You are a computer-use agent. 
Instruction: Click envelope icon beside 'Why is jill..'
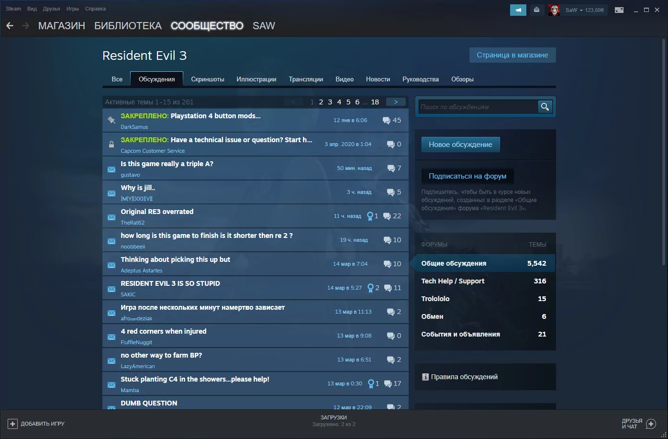pyautogui.click(x=111, y=193)
